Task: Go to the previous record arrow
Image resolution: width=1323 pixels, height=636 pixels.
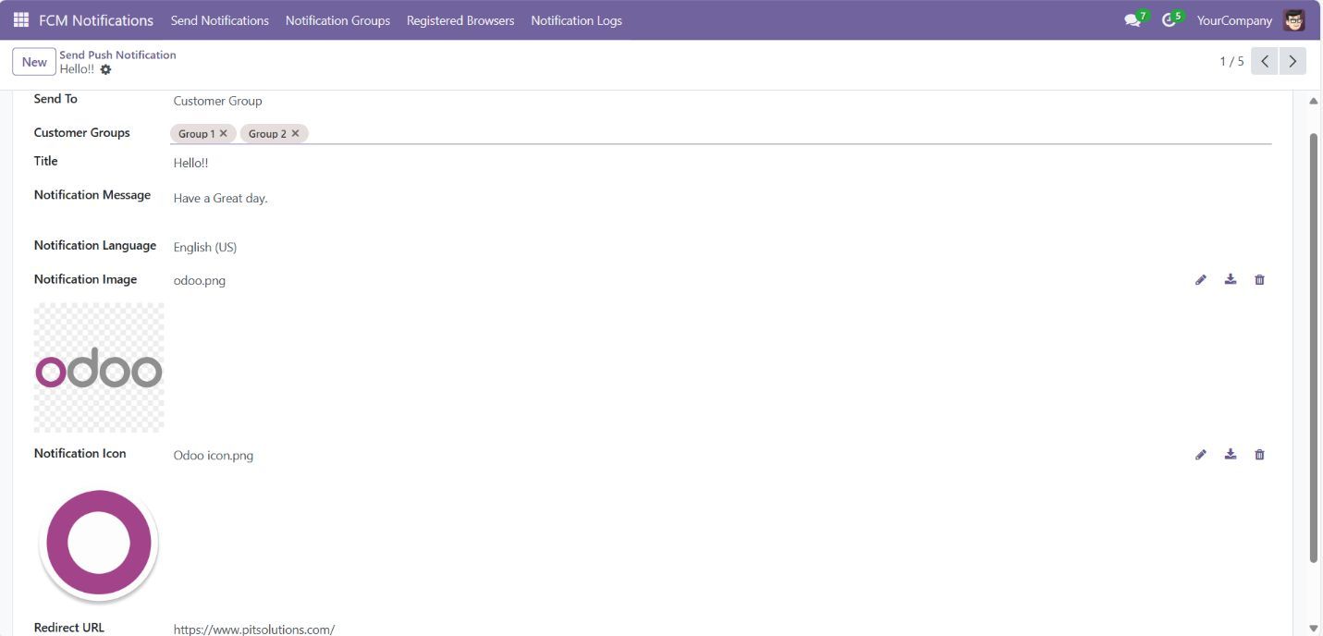Action: coord(1264,61)
